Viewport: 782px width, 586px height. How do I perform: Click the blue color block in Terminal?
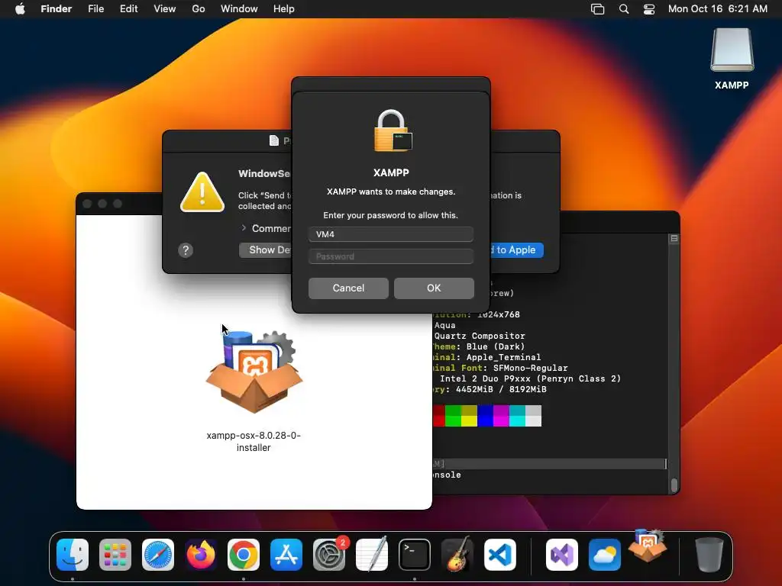click(485, 416)
